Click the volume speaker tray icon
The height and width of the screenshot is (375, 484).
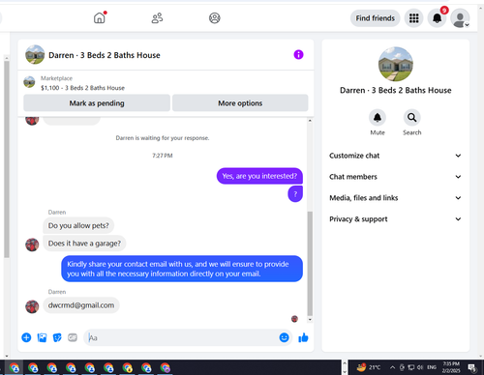(x=420, y=367)
